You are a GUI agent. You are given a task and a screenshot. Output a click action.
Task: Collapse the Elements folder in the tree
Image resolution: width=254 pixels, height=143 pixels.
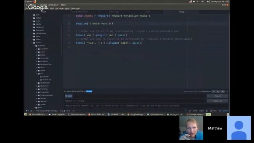click(x=34, y=46)
